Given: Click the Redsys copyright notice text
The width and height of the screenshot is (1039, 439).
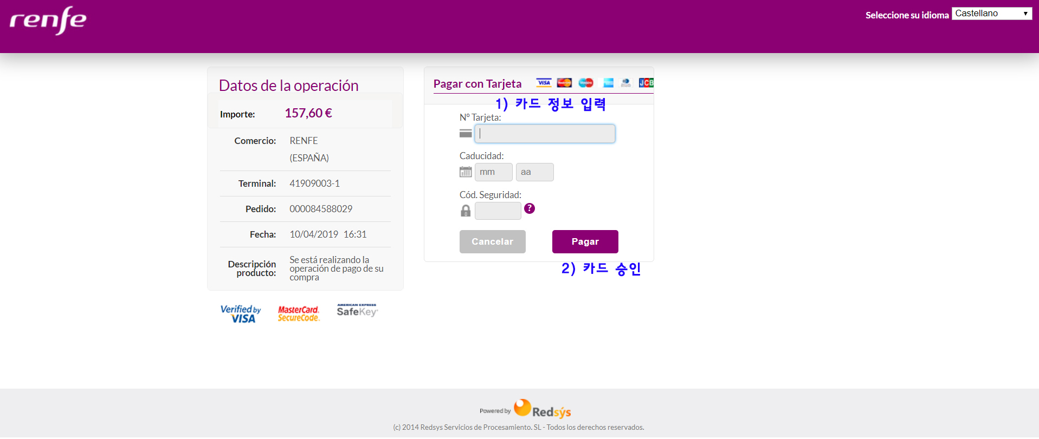Looking at the screenshot, I should click(519, 428).
